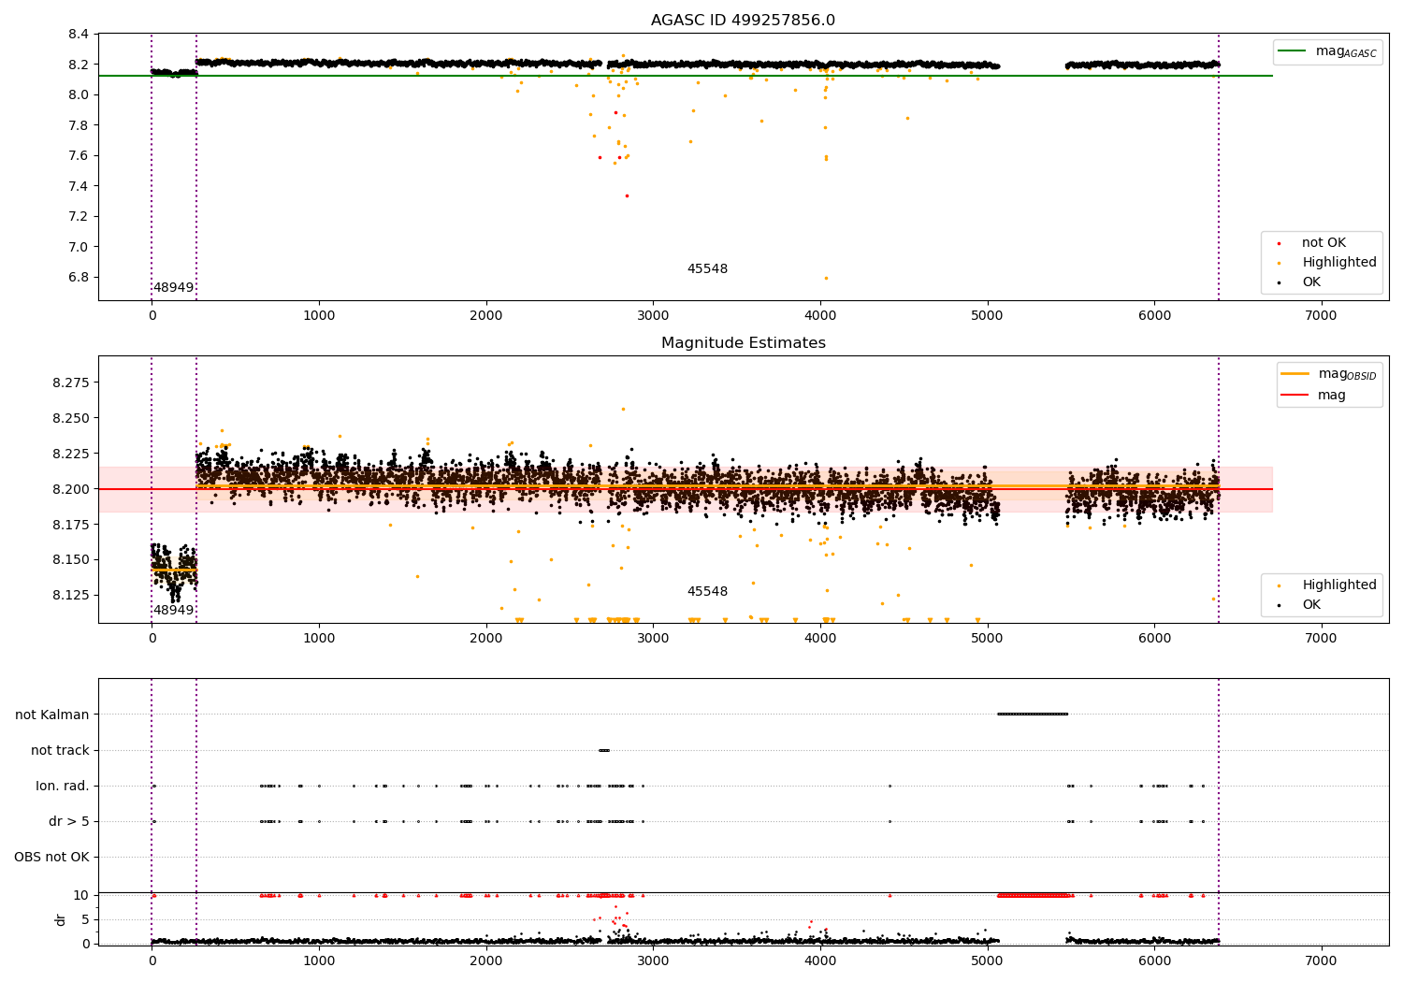Click the 8.275 y-axis tick label
This screenshot has width=1403, height=982.
click(71, 383)
